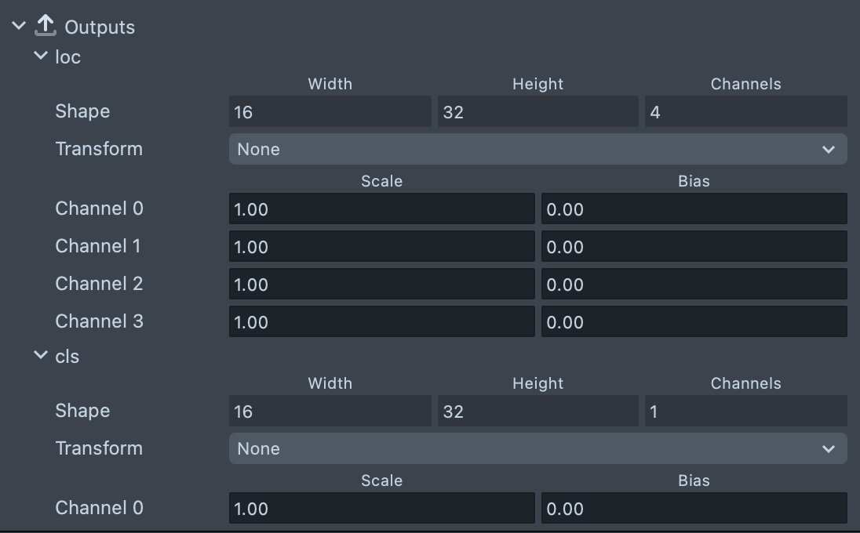This screenshot has height=533, width=860.
Task: Collapse the Outputs section chevron
Action: (19, 27)
